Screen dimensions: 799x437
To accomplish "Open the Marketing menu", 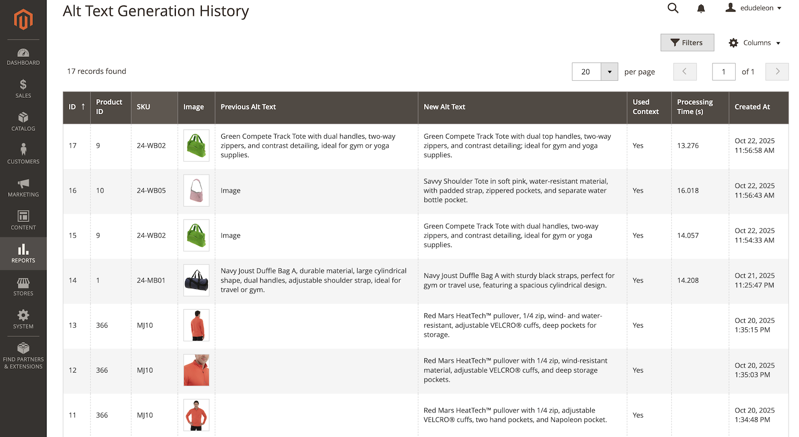I will pyautogui.click(x=23, y=189).
